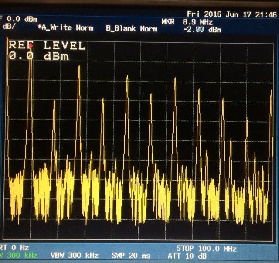Screen dimensions: 279x263
Task: Click the 'ATT 10 dB' attenuation readout
Action: point(187,256)
